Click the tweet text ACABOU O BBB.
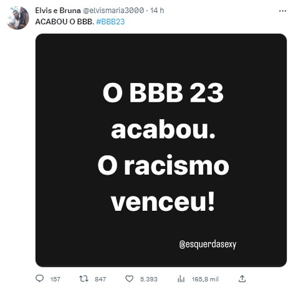The image size is (293, 287). tap(65, 22)
